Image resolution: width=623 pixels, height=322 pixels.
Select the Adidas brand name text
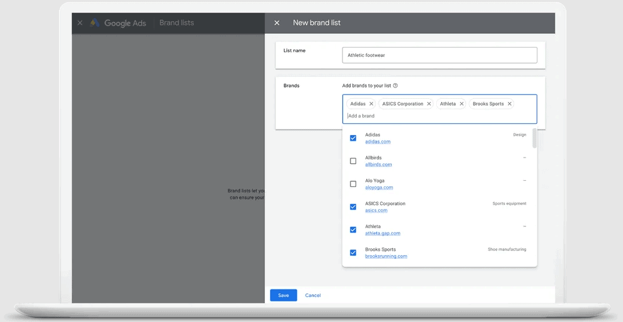point(372,135)
